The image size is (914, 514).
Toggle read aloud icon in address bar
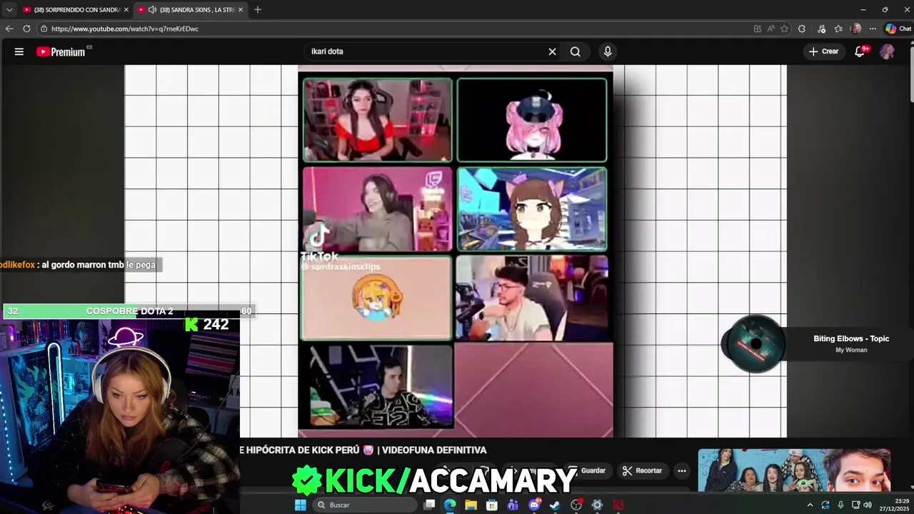point(771,29)
